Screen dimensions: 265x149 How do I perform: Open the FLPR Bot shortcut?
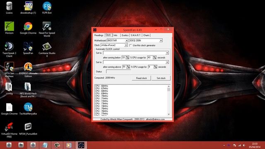pos(47,7)
